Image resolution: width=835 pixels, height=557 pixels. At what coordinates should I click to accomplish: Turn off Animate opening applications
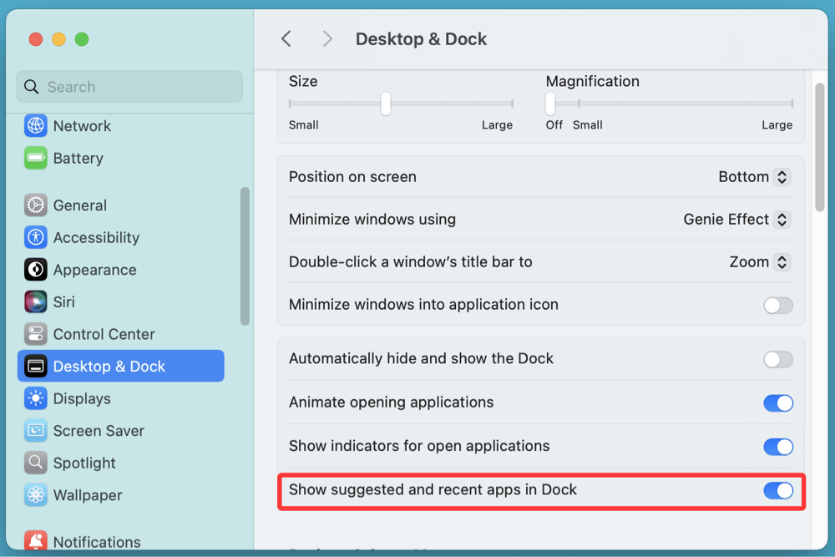click(x=777, y=403)
